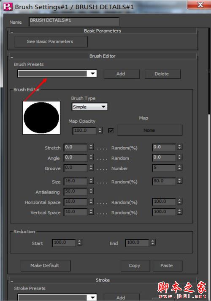Adjust Vertical Space Random(%) spinner
The width and height of the screenshot is (211, 301).
pyautogui.click(x=179, y=212)
